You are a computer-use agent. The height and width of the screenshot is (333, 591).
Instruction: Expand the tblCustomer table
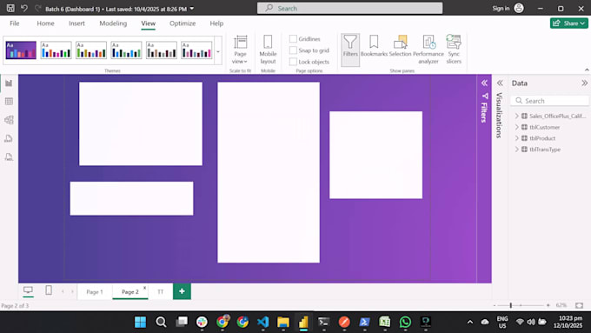(517, 127)
